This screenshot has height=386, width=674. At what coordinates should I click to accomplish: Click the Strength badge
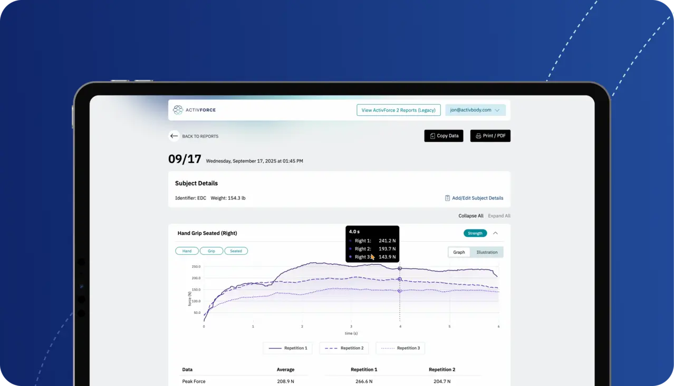tap(475, 233)
